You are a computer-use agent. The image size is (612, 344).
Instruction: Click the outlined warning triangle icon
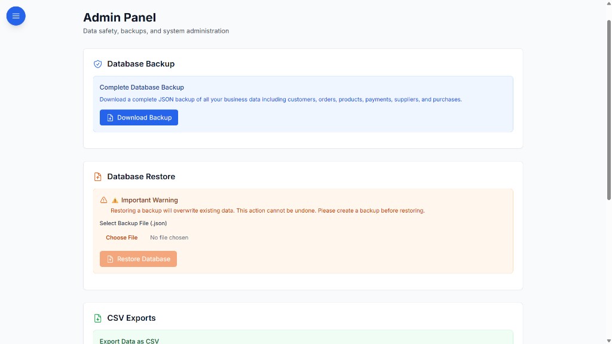103,199
